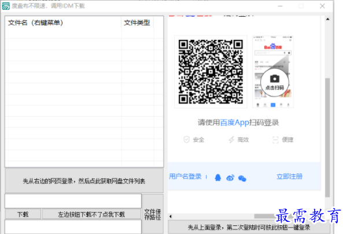Viewport: 346px width, 234px height.
Task: Click the 便捷 scan icon
Action: tap(275, 140)
